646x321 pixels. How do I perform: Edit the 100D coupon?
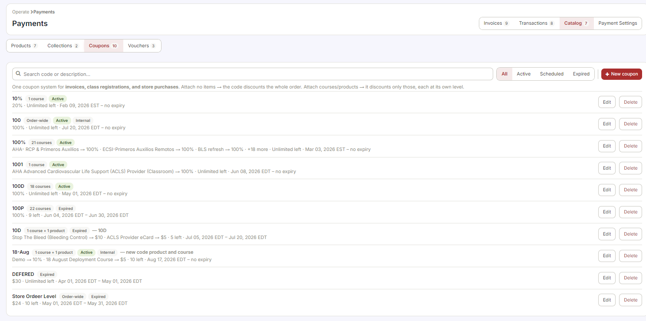[607, 190]
